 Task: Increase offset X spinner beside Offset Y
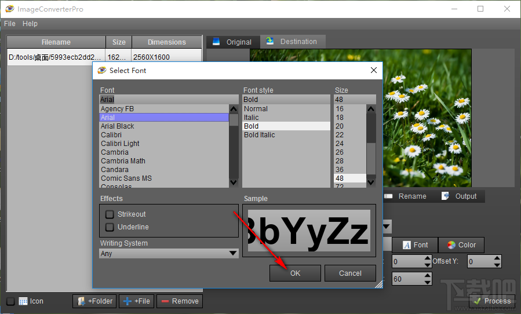pyautogui.click(x=428, y=258)
